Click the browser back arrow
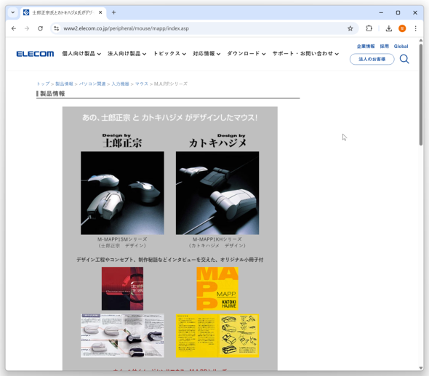This screenshot has width=429, height=376. 14,28
